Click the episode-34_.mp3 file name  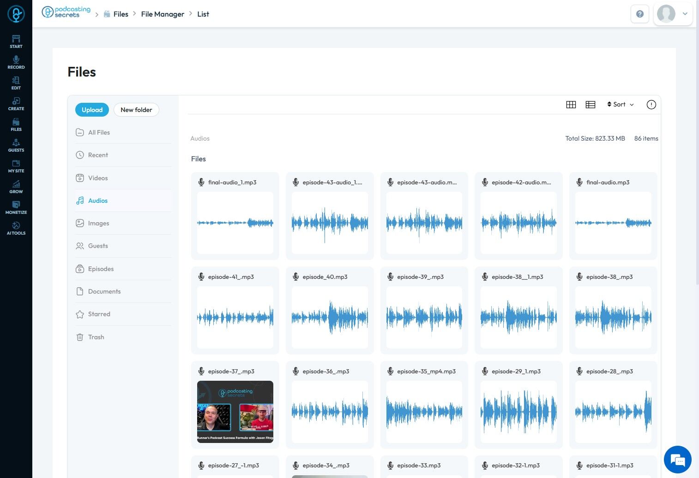coord(326,466)
